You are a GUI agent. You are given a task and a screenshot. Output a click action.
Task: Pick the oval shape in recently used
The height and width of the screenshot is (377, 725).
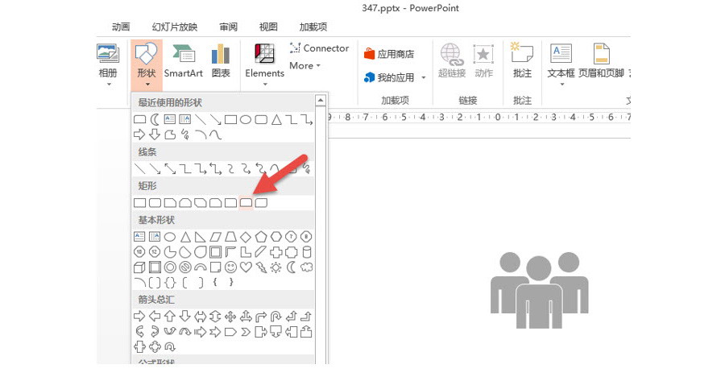pyautogui.click(x=246, y=119)
